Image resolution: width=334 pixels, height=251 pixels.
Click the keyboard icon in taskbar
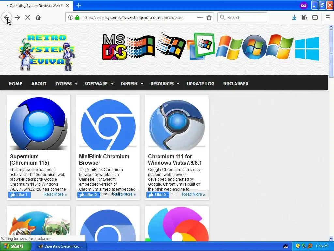tap(286, 246)
